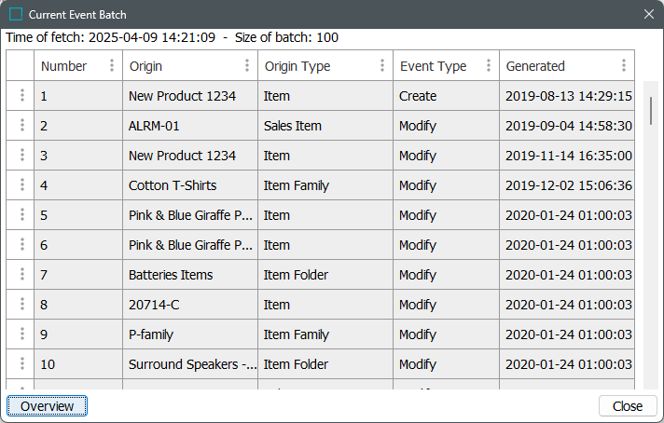The width and height of the screenshot is (664, 423).
Task: Open the Generated column options menu
Action: pyautogui.click(x=624, y=66)
